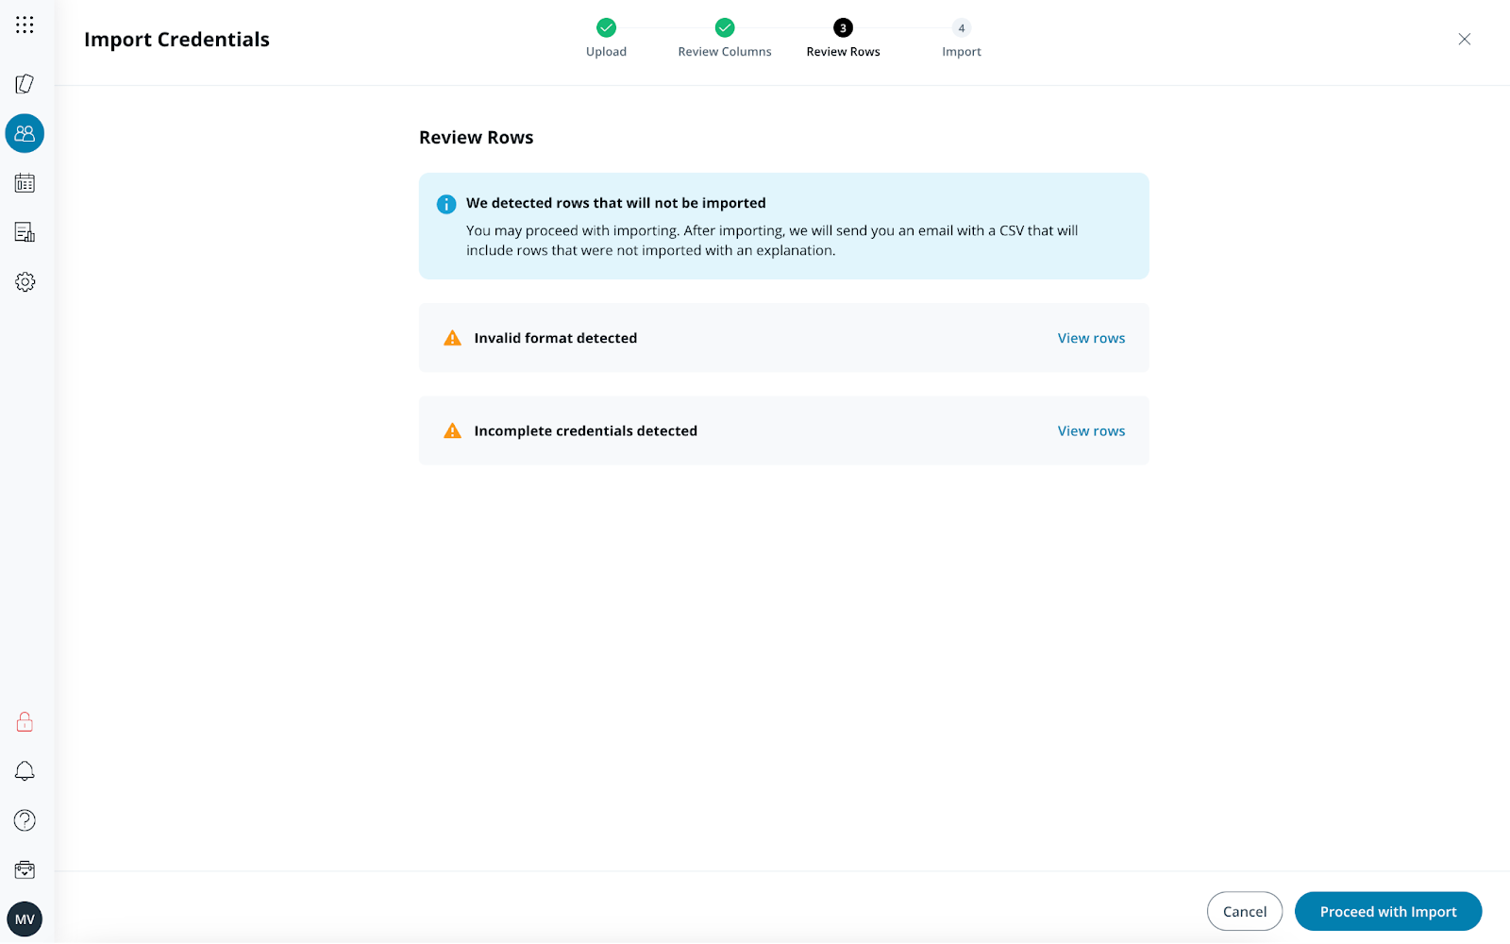Screen dimensions: 1510x944
Task: Open the settings gear icon
Action: point(25,282)
